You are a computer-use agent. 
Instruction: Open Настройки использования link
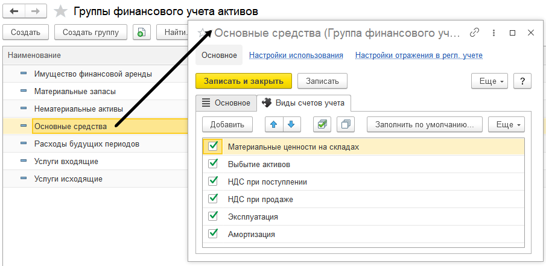pos(296,55)
